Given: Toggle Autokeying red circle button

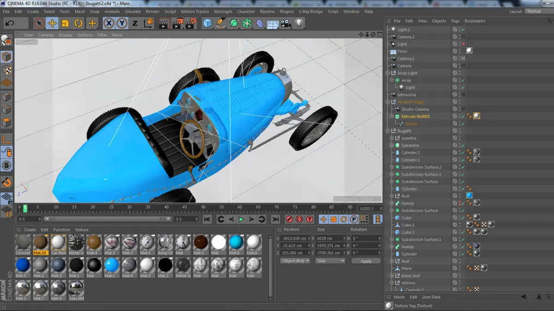Looking at the screenshot, I should pyautogui.click(x=299, y=219).
